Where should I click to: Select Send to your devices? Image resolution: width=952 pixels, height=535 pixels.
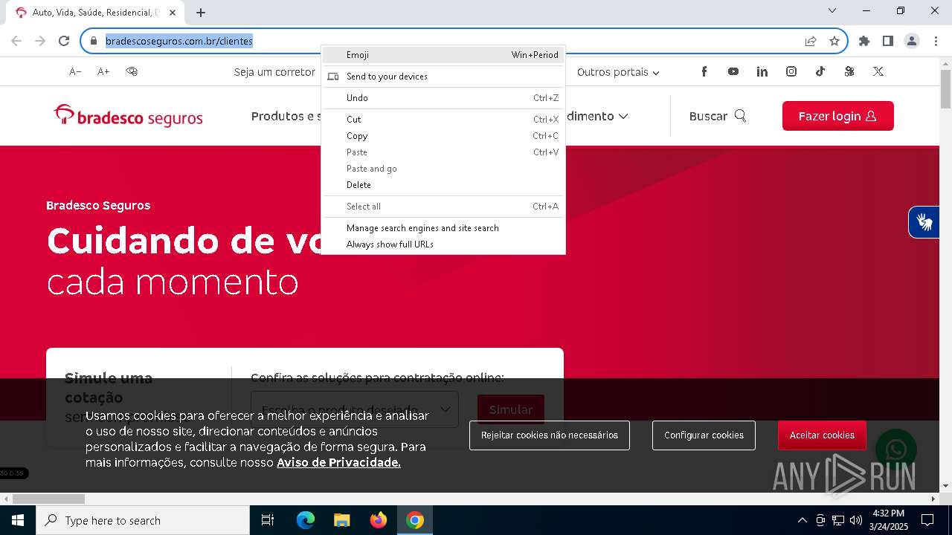click(x=443, y=77)
